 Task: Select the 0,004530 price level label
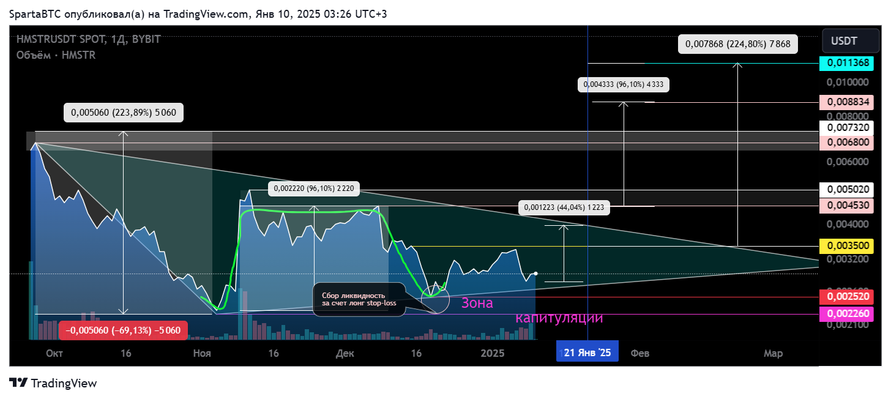tap(848, 206)
